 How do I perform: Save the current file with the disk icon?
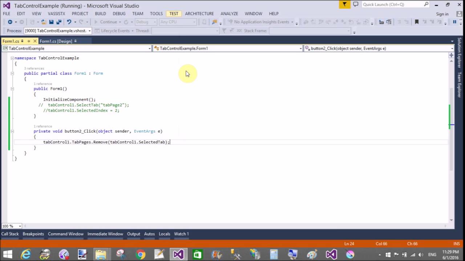coord(51,22)
